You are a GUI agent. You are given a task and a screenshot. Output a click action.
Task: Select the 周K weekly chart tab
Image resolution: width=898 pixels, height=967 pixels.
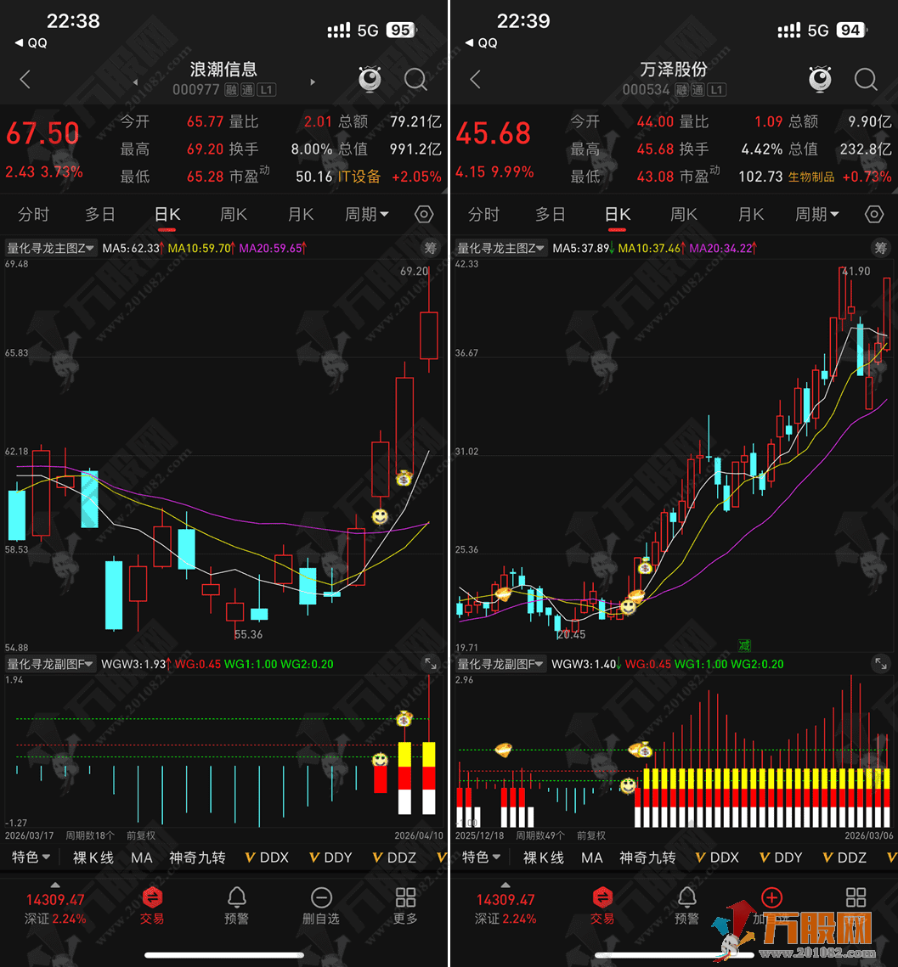233,214
